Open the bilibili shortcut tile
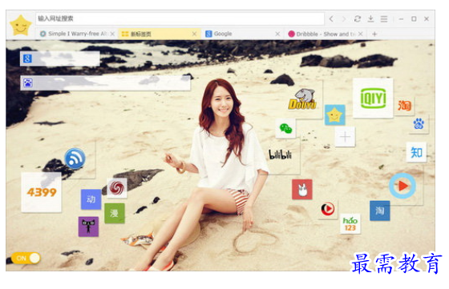Image resolution: width=449 pixels, height=289 pixels. coord(280,155)
